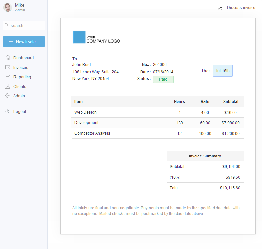Click the Logout power icon

click(x=7, y=111)
